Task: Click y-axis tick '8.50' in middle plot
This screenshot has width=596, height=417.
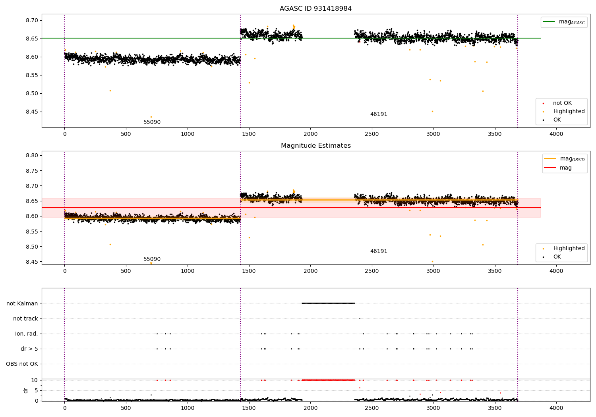Action: click(x=32, y=247)
